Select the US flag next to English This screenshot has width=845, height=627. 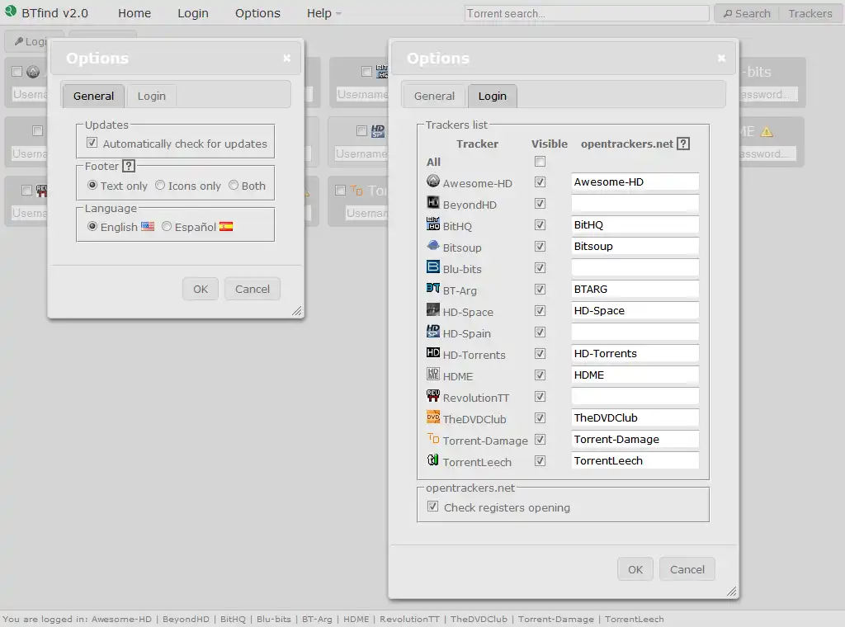(x=148, y=226)
